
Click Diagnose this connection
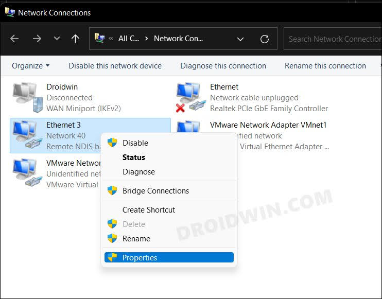(x=223, y=66)
